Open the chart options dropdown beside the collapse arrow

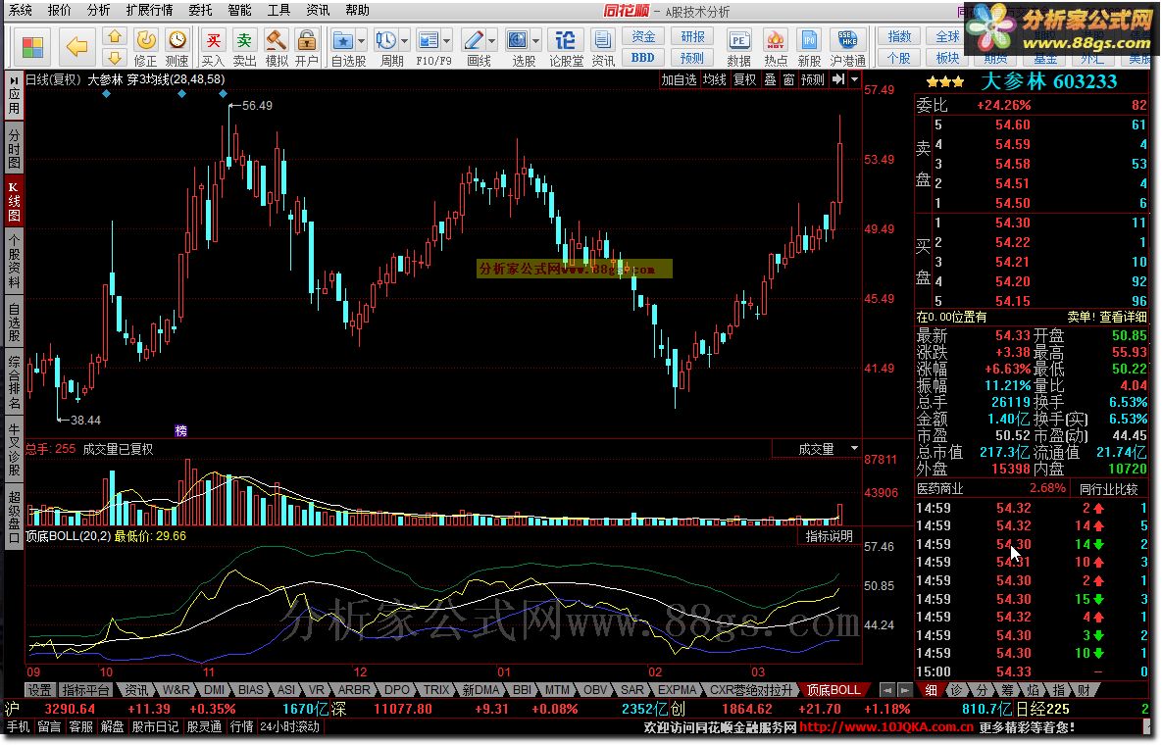[854, 79]
